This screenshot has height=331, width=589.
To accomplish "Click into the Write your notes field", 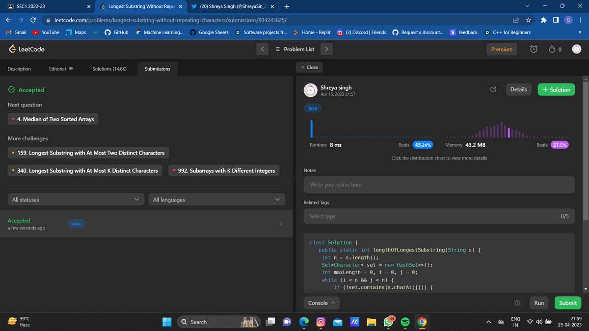I will (439, 184).
